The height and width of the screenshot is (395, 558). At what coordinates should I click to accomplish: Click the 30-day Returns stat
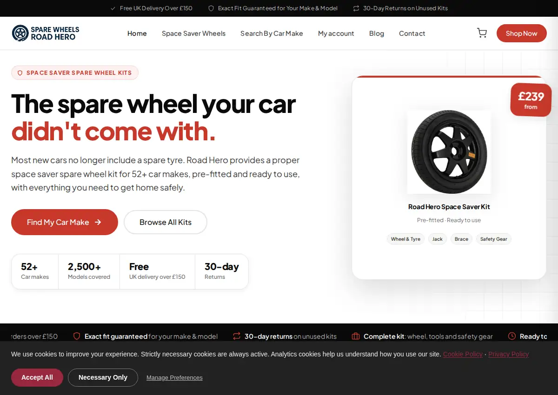tap(221, 271)
